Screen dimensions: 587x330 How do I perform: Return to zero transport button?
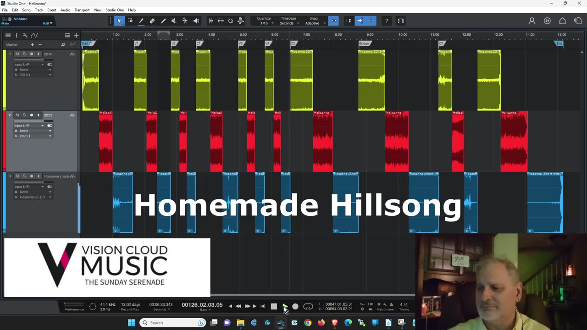[262, 306]
